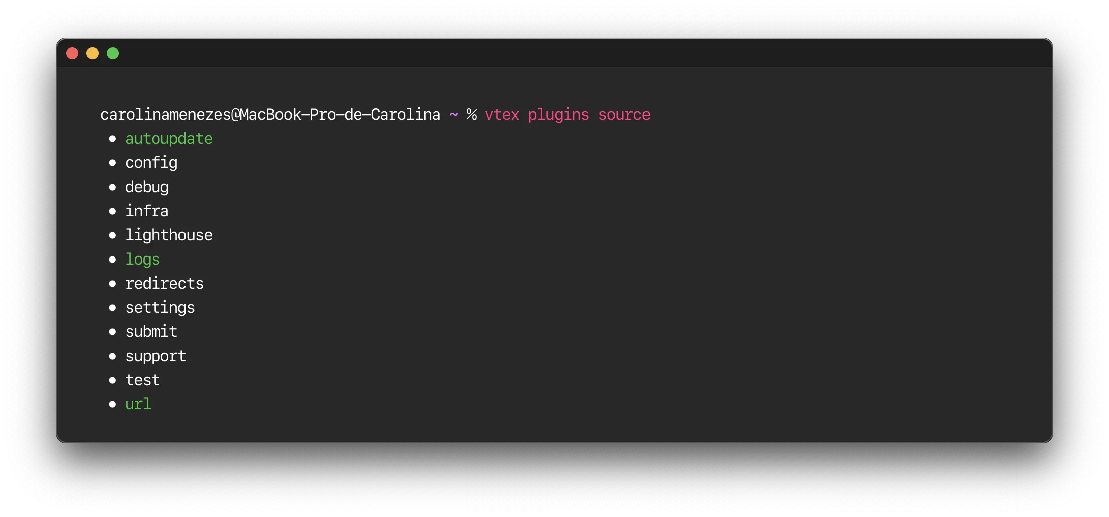Select the config plugin in the list

coord(151,162)
